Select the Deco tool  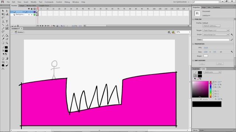pos(3,32)
